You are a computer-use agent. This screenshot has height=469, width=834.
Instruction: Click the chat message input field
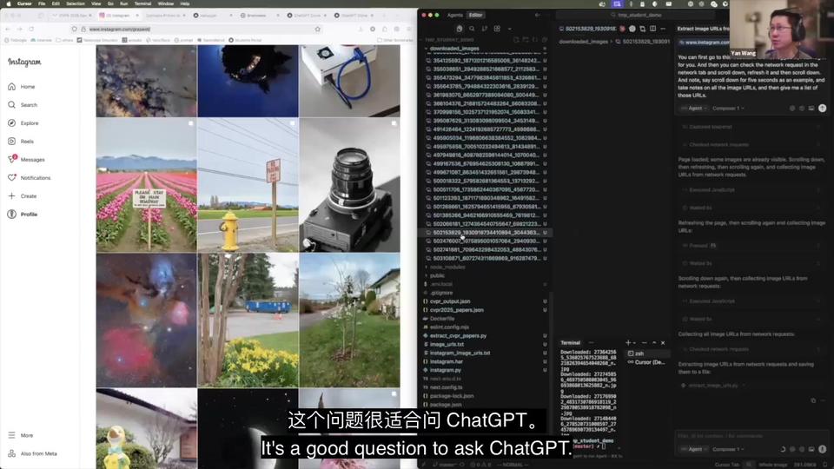[751, 436]
